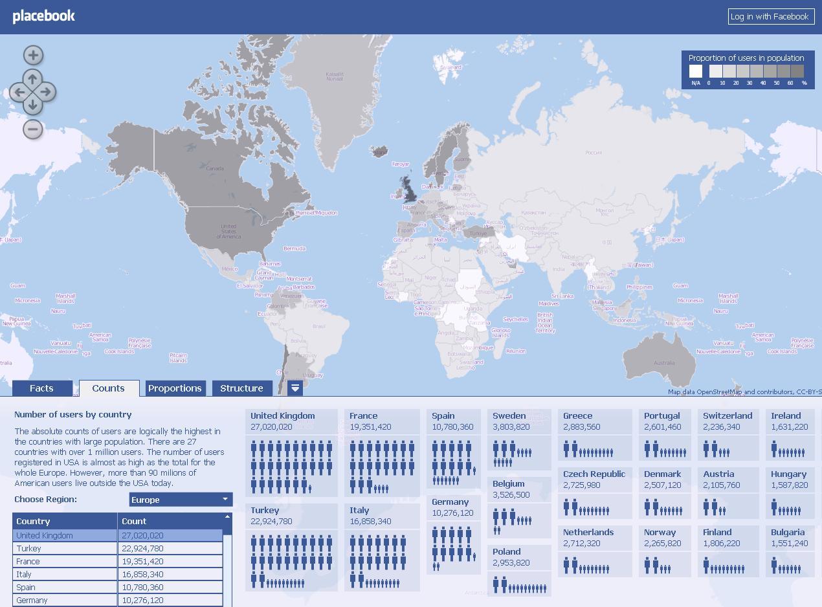The height and width of the screenshot is (607, 822).
Task: Click the Germany pictogram card
Action: tap(454, 535)
